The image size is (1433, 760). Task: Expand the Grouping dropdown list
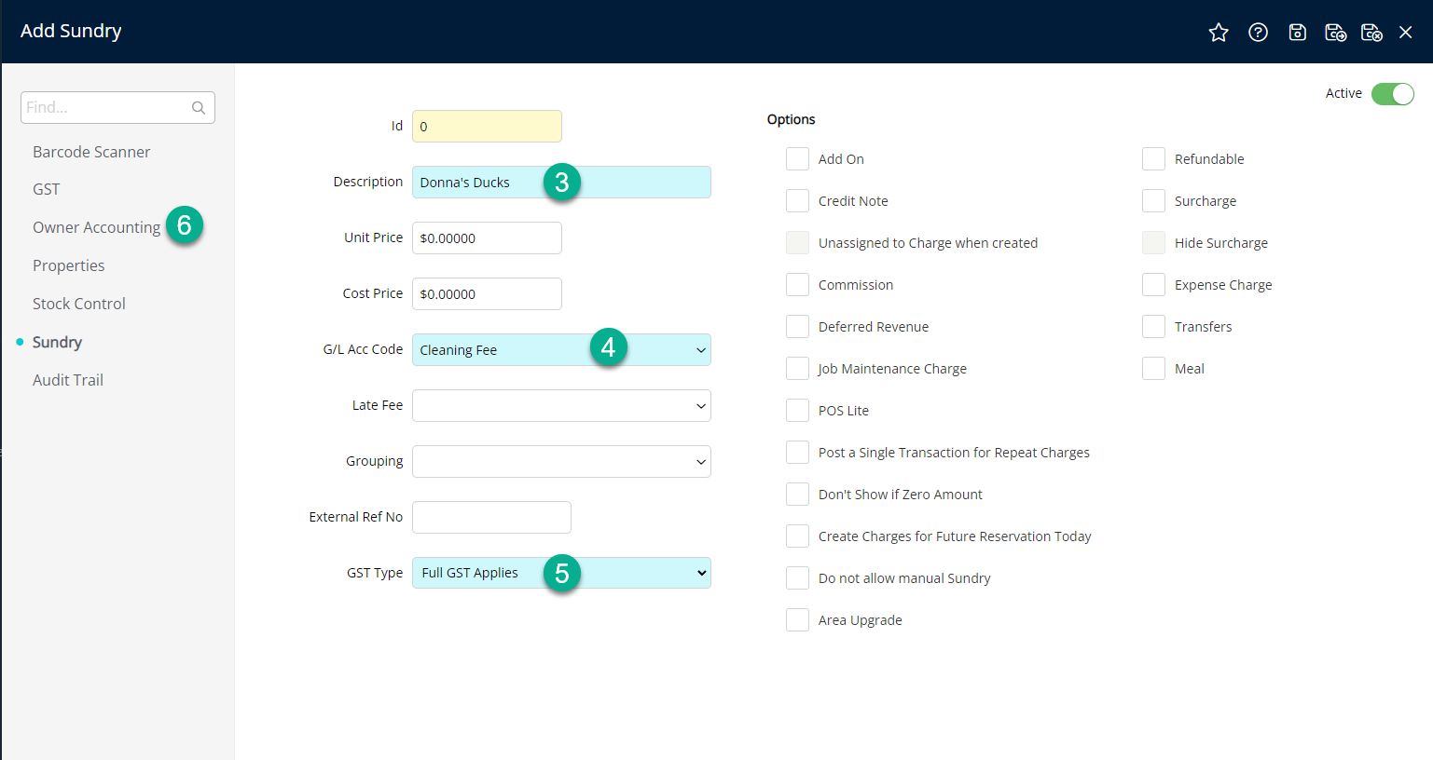(700, 462)
